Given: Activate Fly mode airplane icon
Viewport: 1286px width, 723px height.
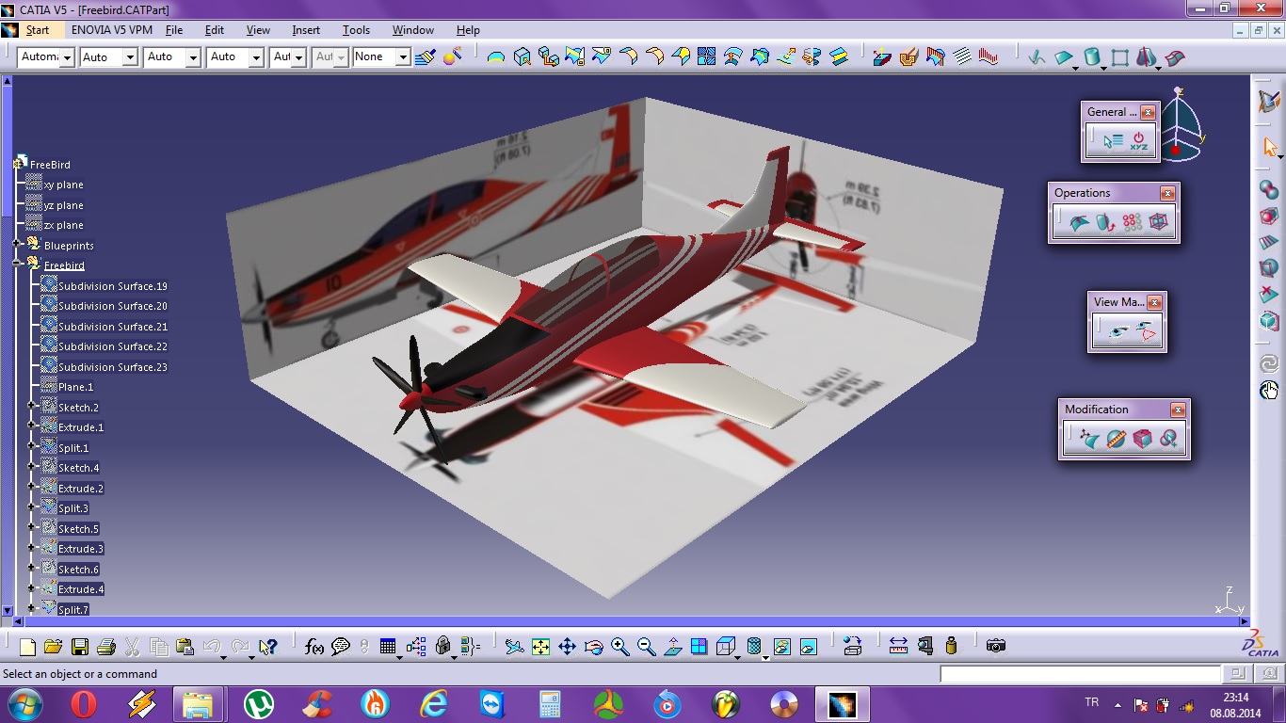Looking at the screenshot, I should point(514,647).
